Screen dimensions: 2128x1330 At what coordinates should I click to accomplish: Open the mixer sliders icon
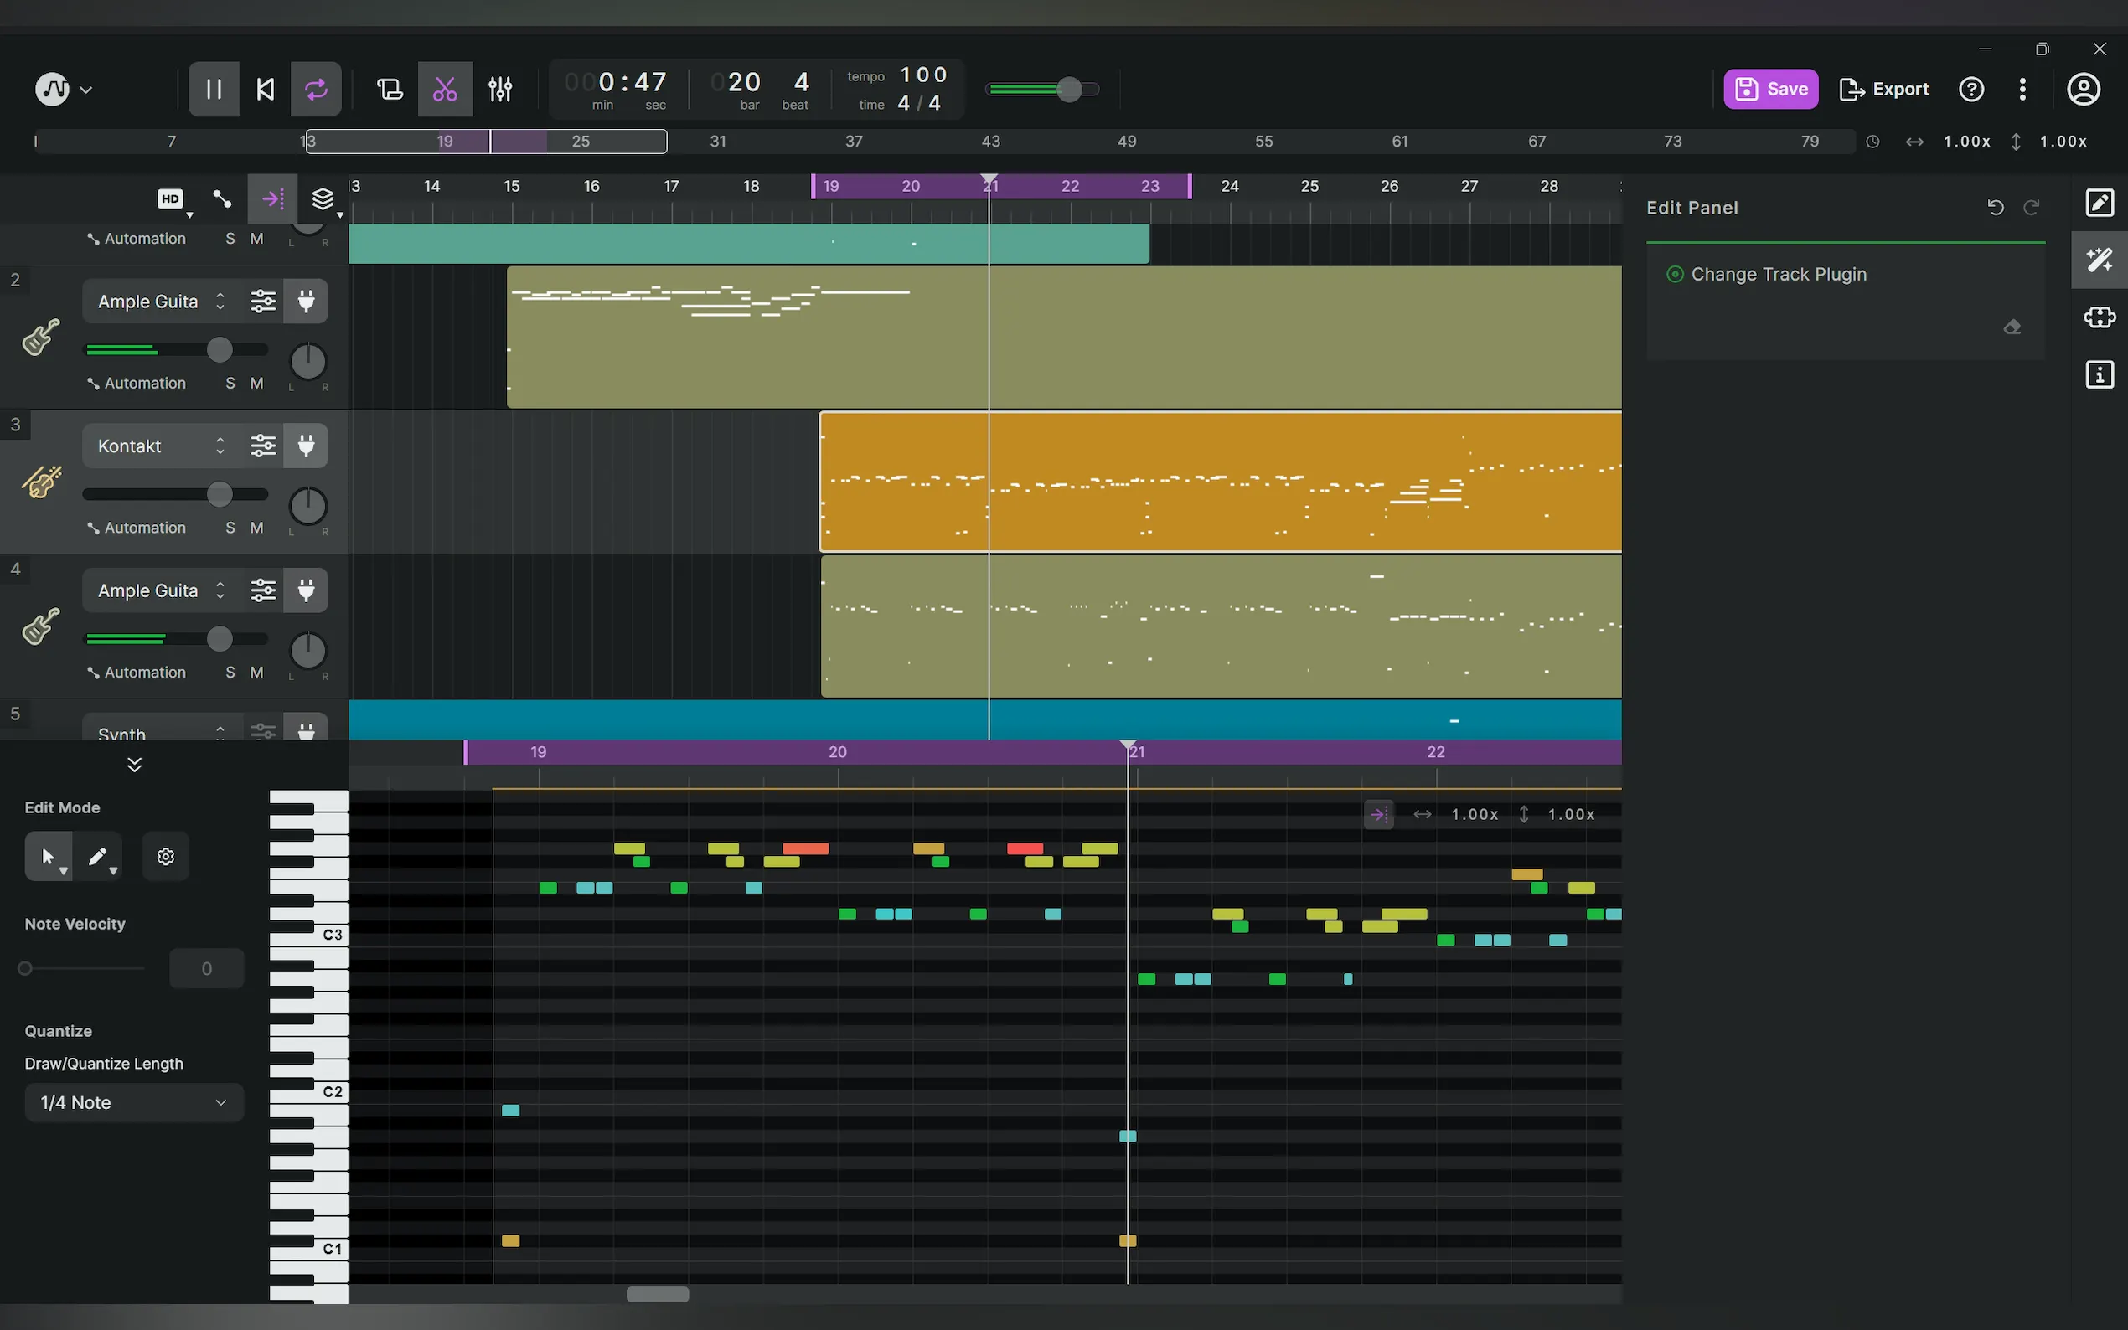tap(500, 89)
